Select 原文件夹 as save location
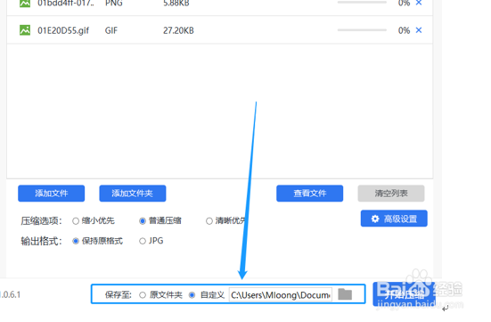Image resolution: width=491 pixels, height=322 pixels. [x=143, y=295]
